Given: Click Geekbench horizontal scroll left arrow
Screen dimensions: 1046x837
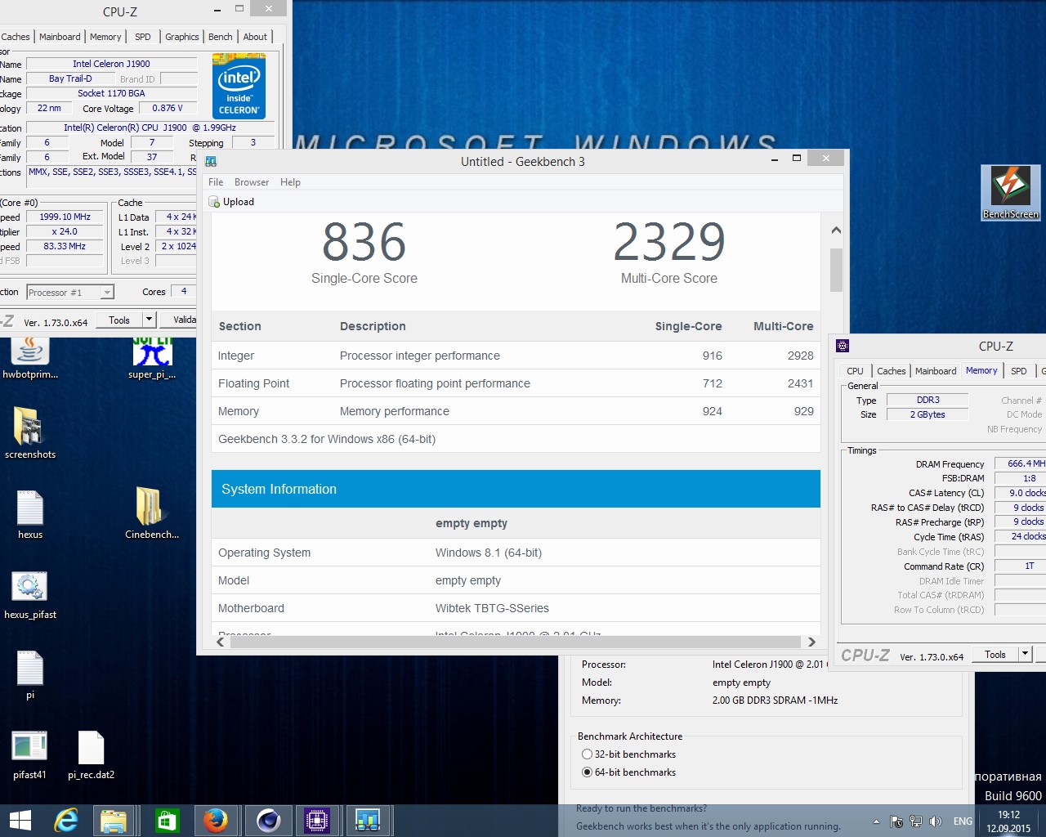Looking at the screenshot, I should tap(220, 642).
